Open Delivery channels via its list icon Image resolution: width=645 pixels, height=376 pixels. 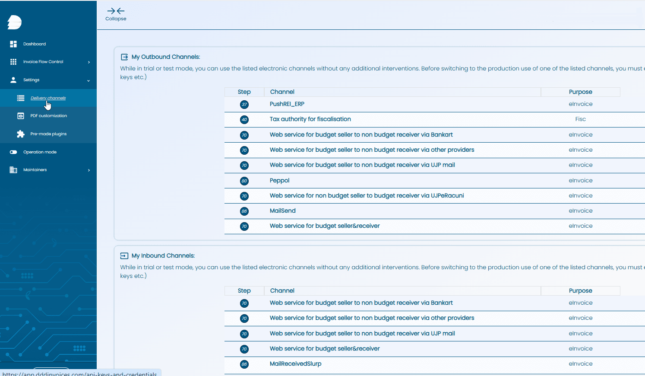[x=20, y=98]
